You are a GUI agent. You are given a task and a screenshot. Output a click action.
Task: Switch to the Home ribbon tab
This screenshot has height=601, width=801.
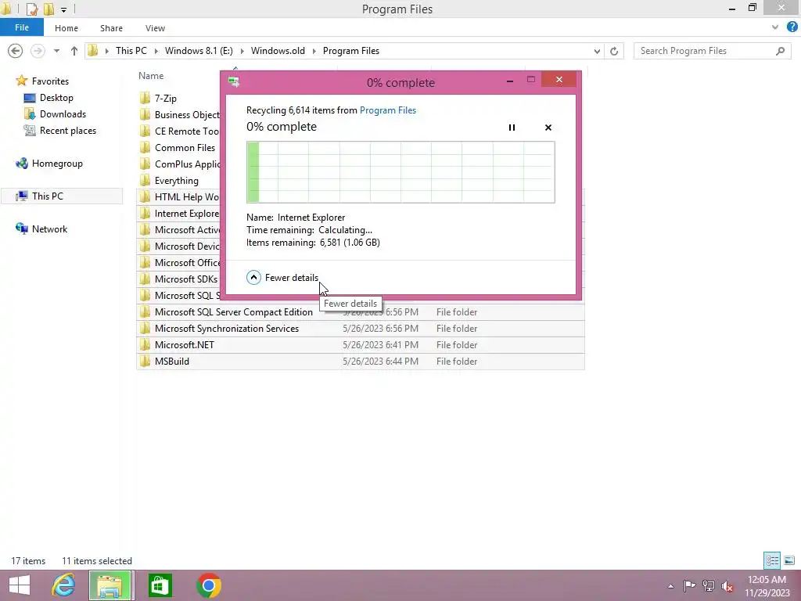tap(66, 28)
